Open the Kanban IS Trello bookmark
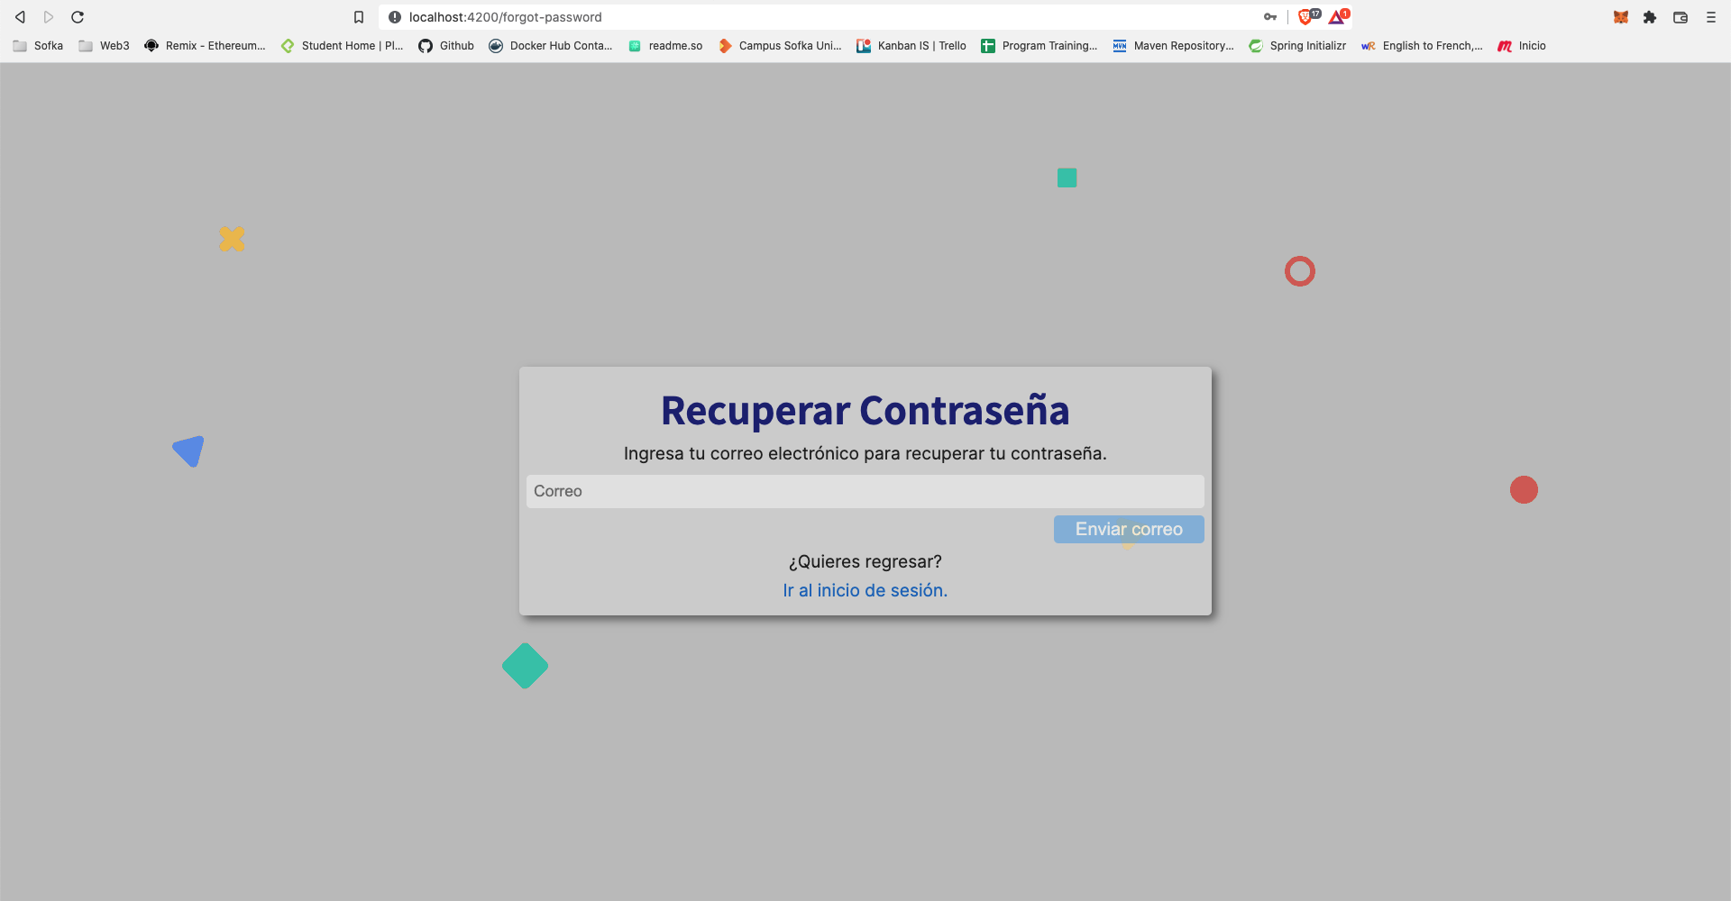This screenshot has height=901, width=1731. coord(911,45)
